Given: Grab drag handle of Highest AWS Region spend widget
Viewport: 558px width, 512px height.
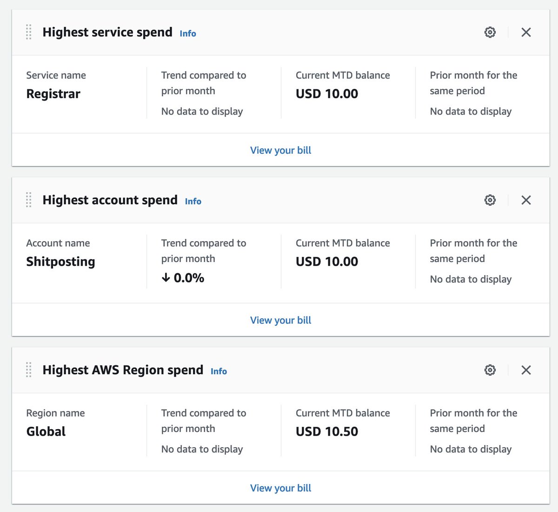Looking at the screenshot, I should click(29, 370).
